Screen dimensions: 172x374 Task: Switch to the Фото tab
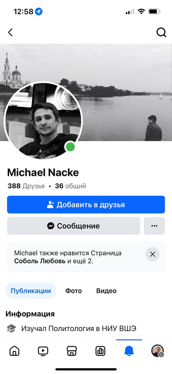74,291
